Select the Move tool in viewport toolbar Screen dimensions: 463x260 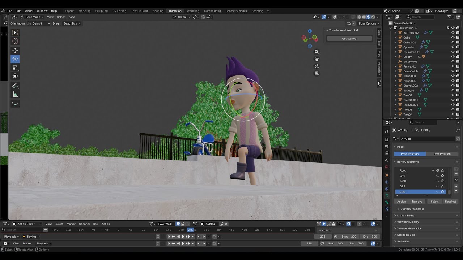pos(15,51)
